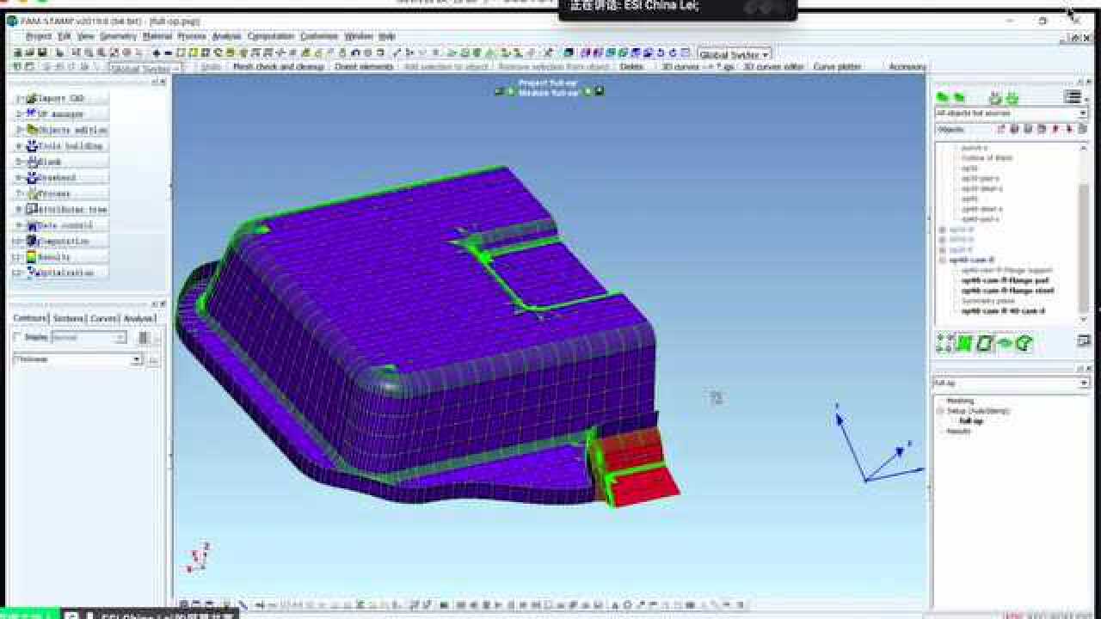Click the Mesh check and cleanup button
This screenshot has width=1101, height=619.
coord(278,67)
